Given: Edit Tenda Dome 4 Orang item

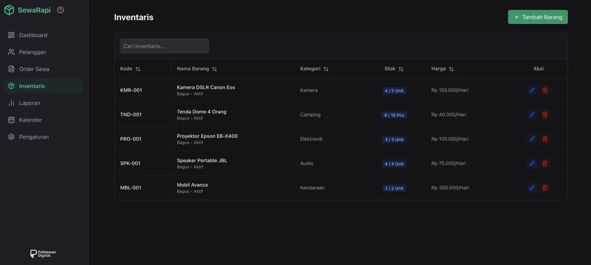Looking at the screenshot, I should point(532,115).
